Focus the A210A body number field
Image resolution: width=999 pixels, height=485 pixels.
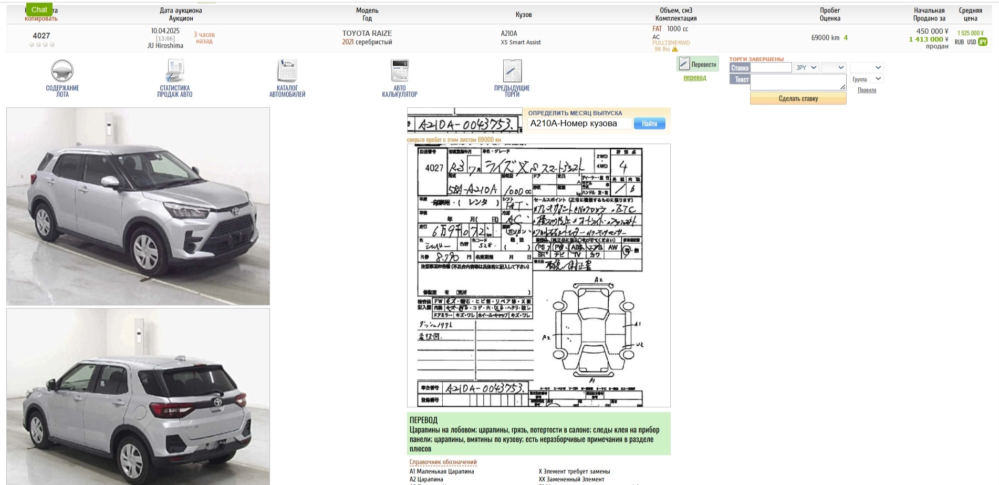click(579, 123)
